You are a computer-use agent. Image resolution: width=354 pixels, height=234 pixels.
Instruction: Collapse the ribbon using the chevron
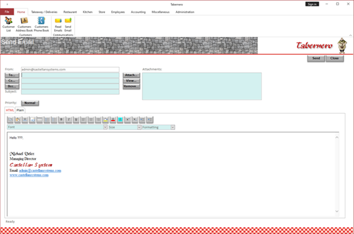point(350,35)
